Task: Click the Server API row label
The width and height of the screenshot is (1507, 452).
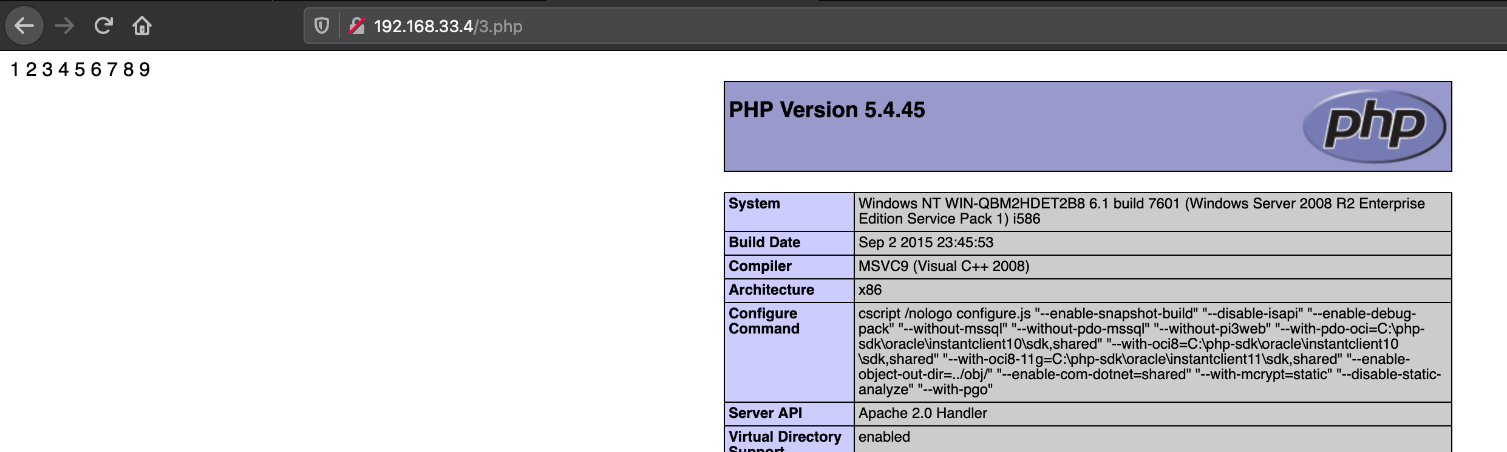Action: tap(765, 413)
